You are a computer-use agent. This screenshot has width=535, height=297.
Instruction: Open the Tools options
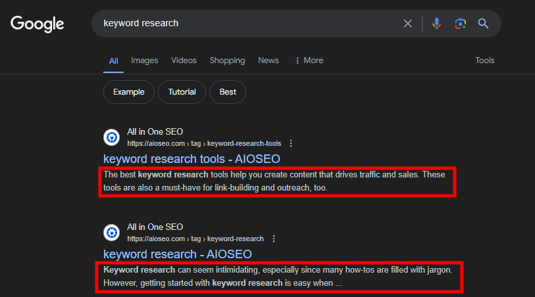(x=485, y=60)
